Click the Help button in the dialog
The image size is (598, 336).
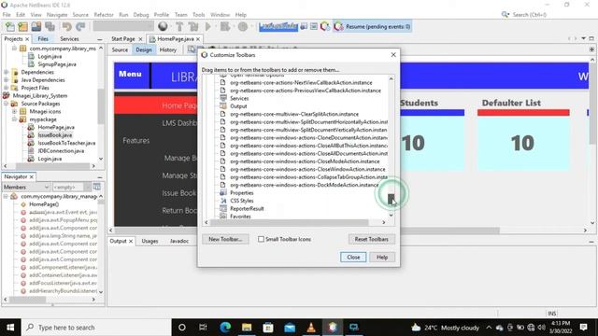click(x=382, y=258)
